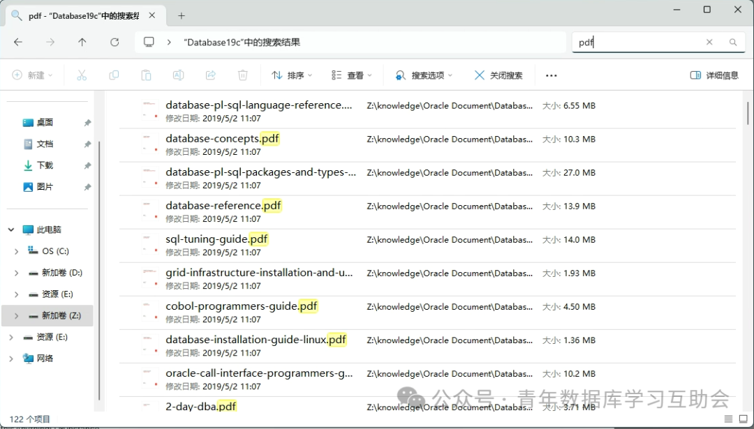
Task: Go back with the Back arrow
Action: click(x=18, y=43)
